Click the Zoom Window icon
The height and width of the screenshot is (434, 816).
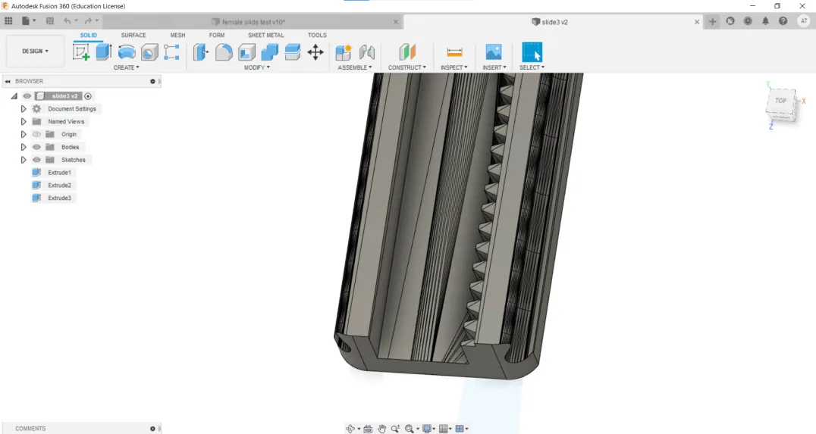tap(396, 429)
